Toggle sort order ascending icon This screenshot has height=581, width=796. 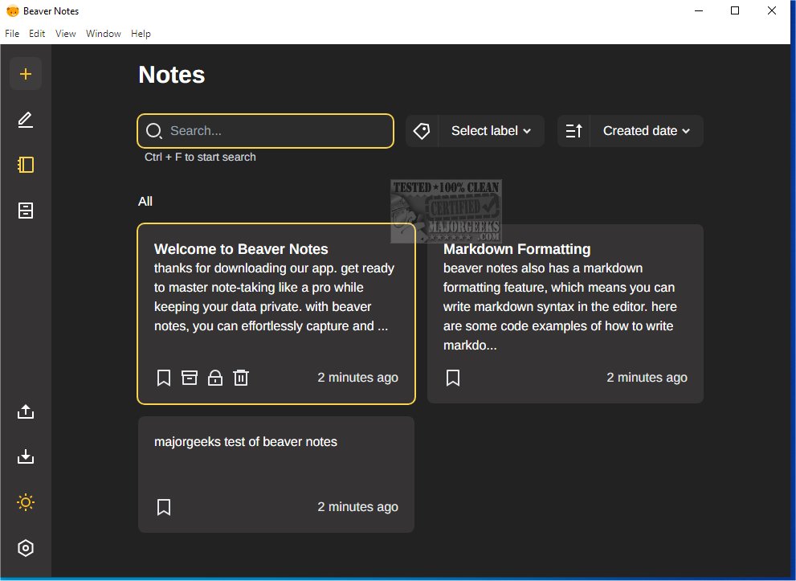coord(574,131)
